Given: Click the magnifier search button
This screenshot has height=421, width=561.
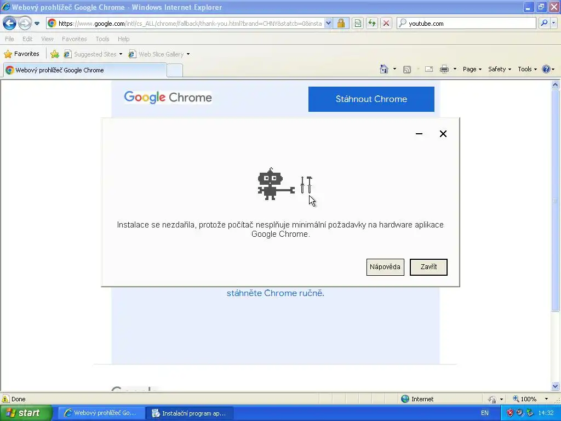Looking at the screenshot, I should (544, 23).
